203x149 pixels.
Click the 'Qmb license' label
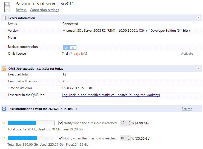[x=17, y=54]
